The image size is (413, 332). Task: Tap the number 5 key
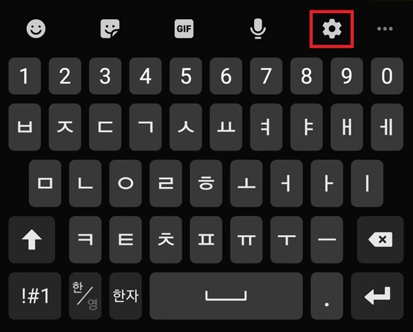tap(186, 76)
